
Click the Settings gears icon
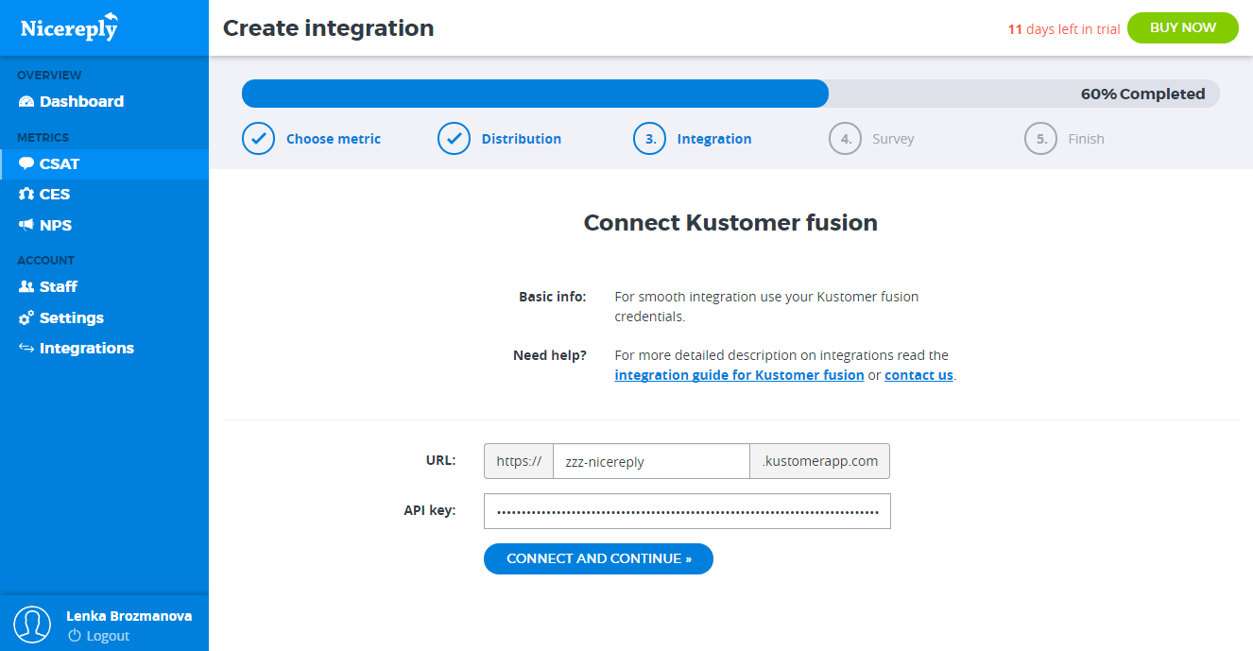(26, 317)
